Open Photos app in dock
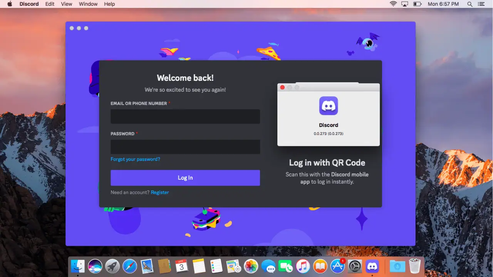The width and height of the screenshot is (493, 277). (251, 266)
